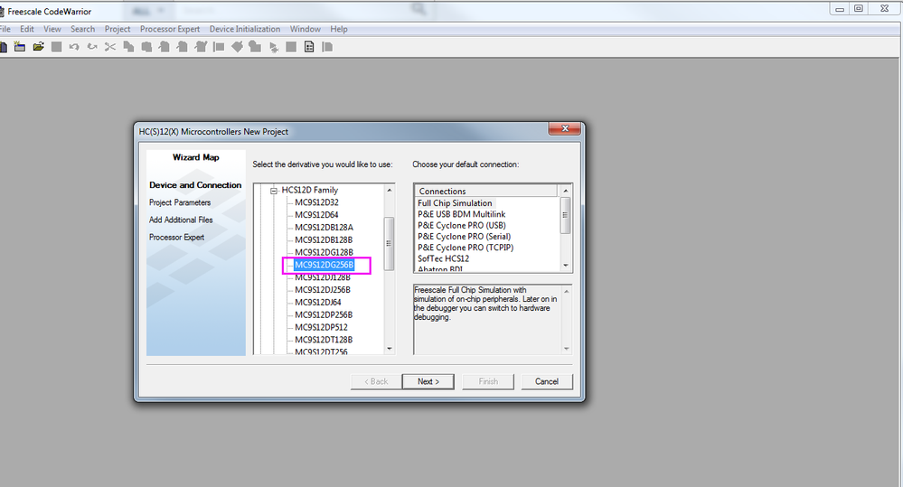Open the Help menu
This screenshot has height=487, width=903.
click(x=339, y=29)
